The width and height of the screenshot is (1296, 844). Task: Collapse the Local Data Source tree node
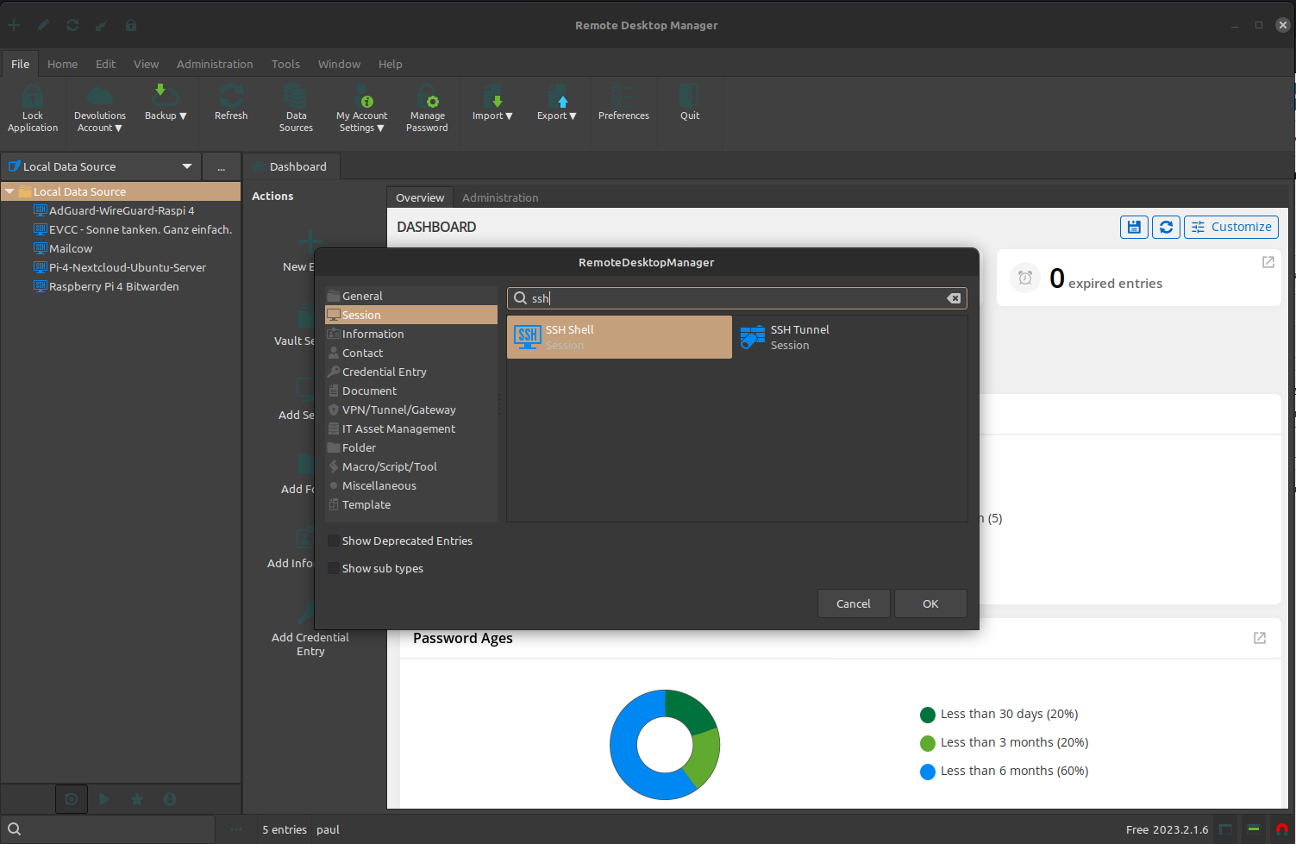[9, 192]
